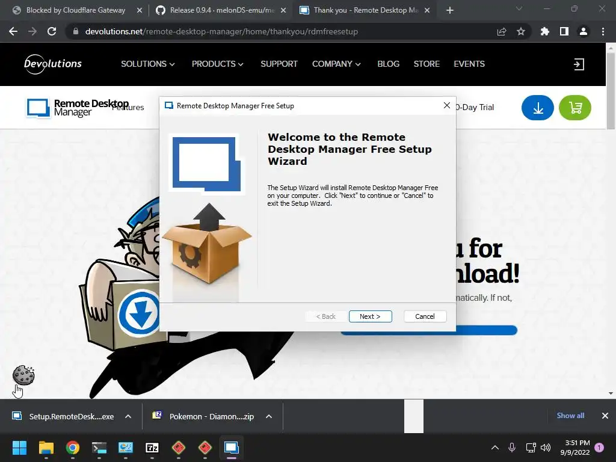
Task: Expand the SOLUTIONS menu
Action: [148, 64]
